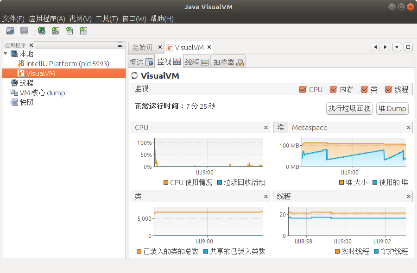
Task: Select the Metaspace memory tab
Action: coord(310,127)
